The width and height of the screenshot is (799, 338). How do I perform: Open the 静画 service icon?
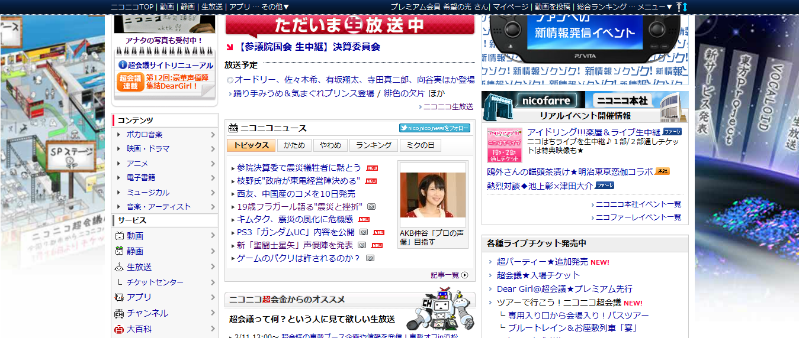coord(120,251)
